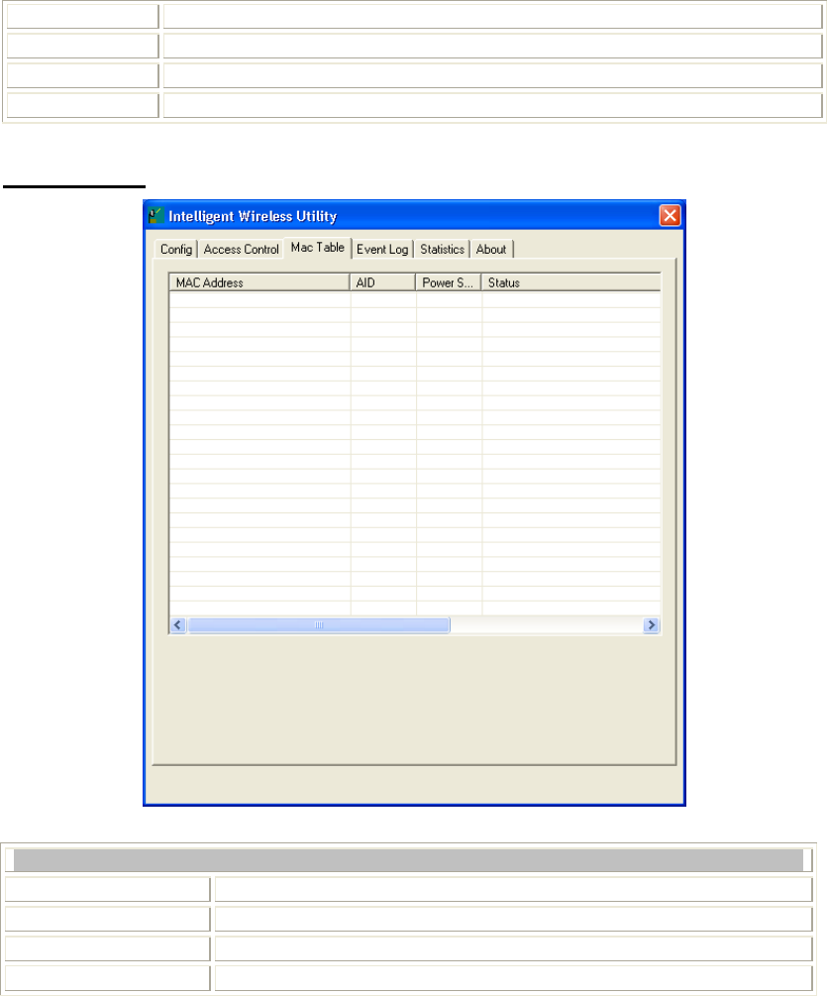Screen dimensions: 827x996
Task: Select the Mac Table tab
Action: click(x=317, y=247)
